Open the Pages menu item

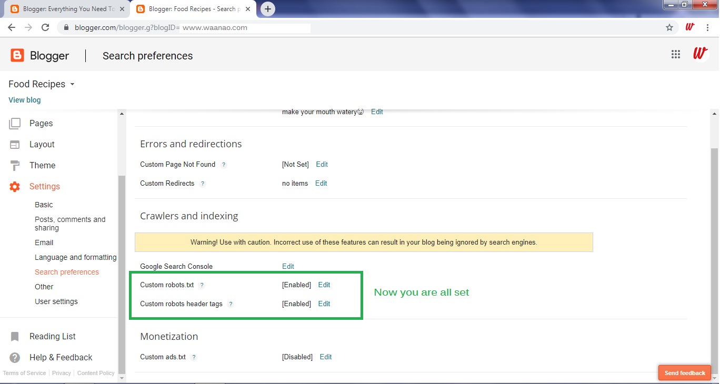(x=41, y=124)
